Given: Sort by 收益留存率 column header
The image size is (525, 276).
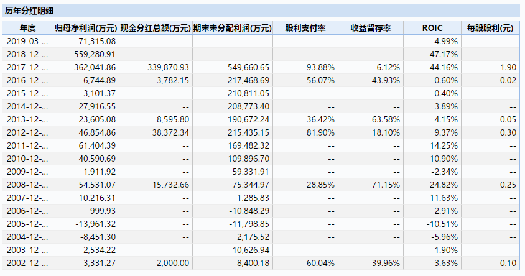Looking at the screenshot, I should coord(369,29).
